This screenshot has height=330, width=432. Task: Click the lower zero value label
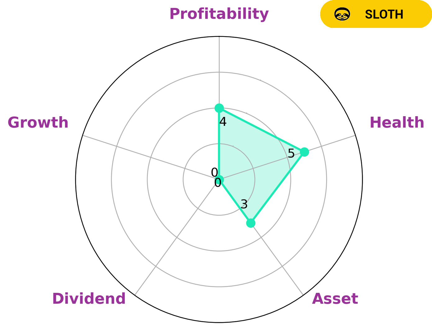[218, 183]
